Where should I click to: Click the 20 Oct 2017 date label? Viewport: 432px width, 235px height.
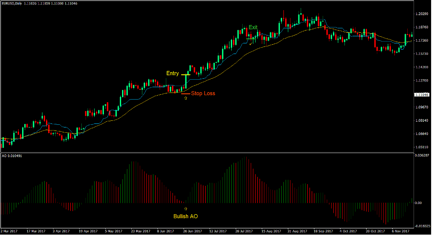(x=375, y=231)
